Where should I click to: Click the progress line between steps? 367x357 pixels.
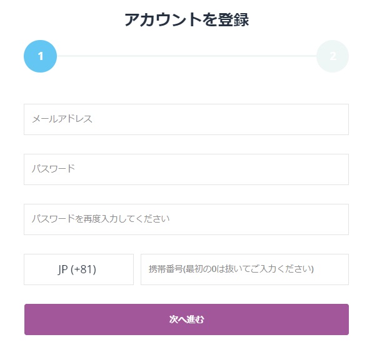click(186, 56)
